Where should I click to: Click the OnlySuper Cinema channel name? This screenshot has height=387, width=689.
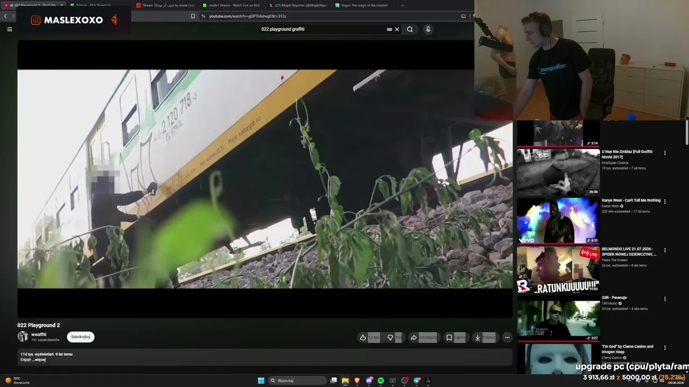pyautogui.click(x=615, y=163)
